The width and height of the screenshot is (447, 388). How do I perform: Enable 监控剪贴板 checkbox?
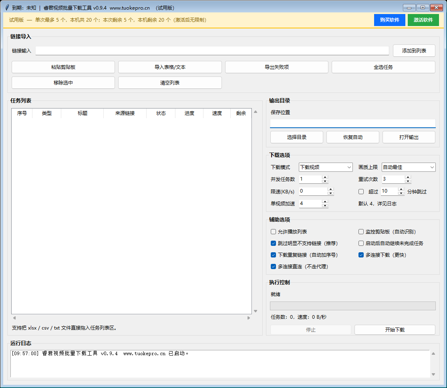point(361,231)
